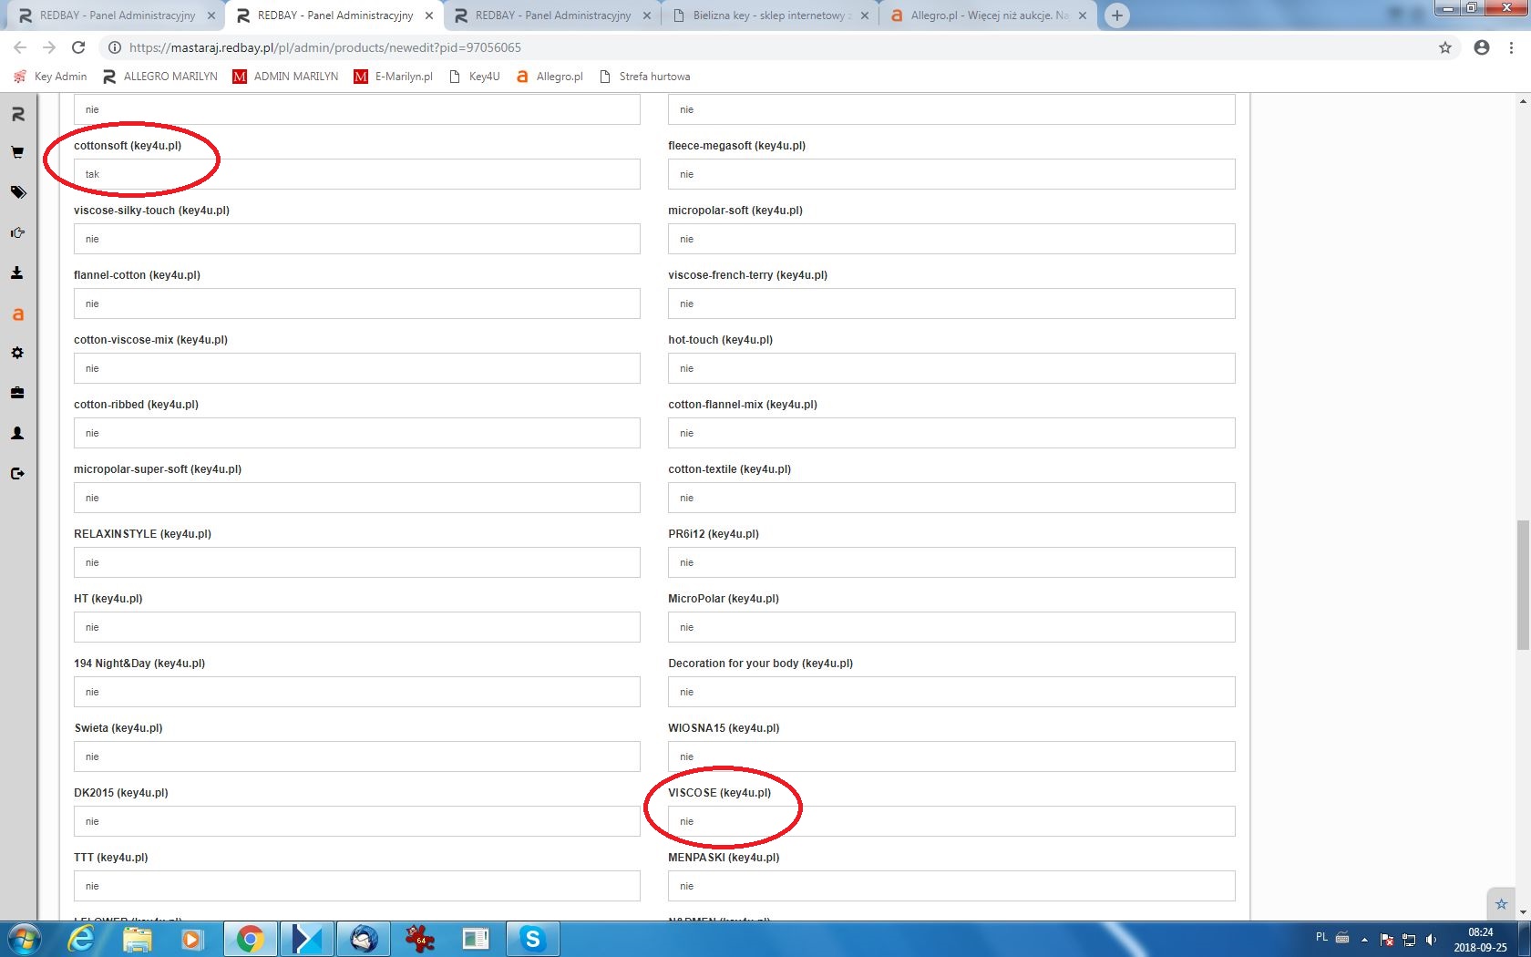Click the page vertical scrollbar thumb
1531x957 pixels.
pos(1523,583)
